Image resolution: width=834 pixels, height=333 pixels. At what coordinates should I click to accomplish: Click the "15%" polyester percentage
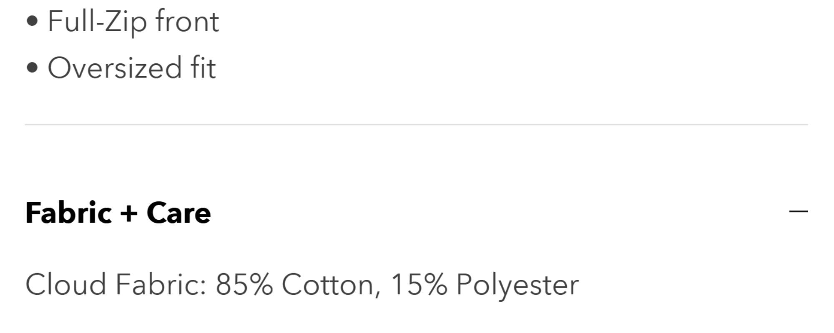419,285
